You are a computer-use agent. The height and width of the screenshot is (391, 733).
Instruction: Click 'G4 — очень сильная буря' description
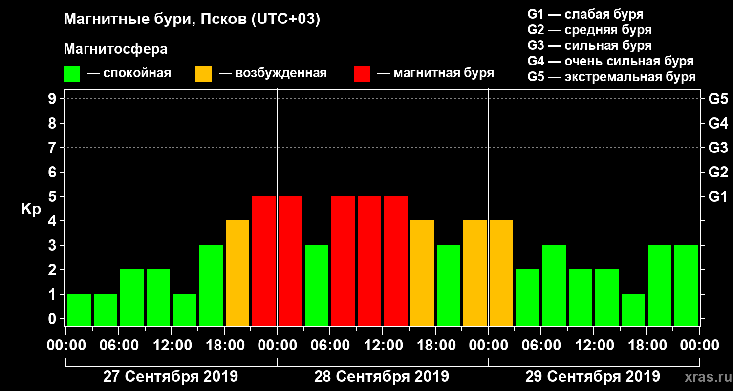coord(611,61)
